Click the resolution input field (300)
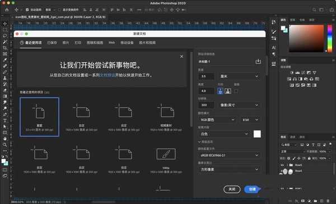Screen dimensions: 336x204 [x=206, y=105]
